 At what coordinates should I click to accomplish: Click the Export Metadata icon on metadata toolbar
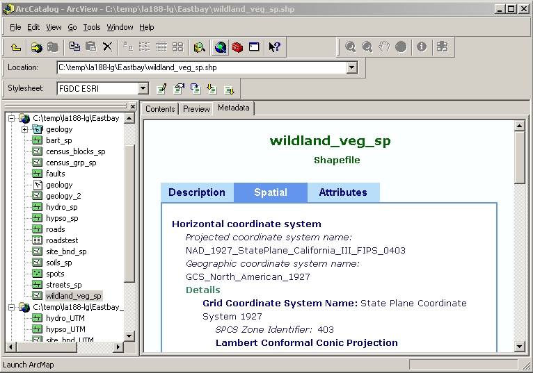pos(229,89)
